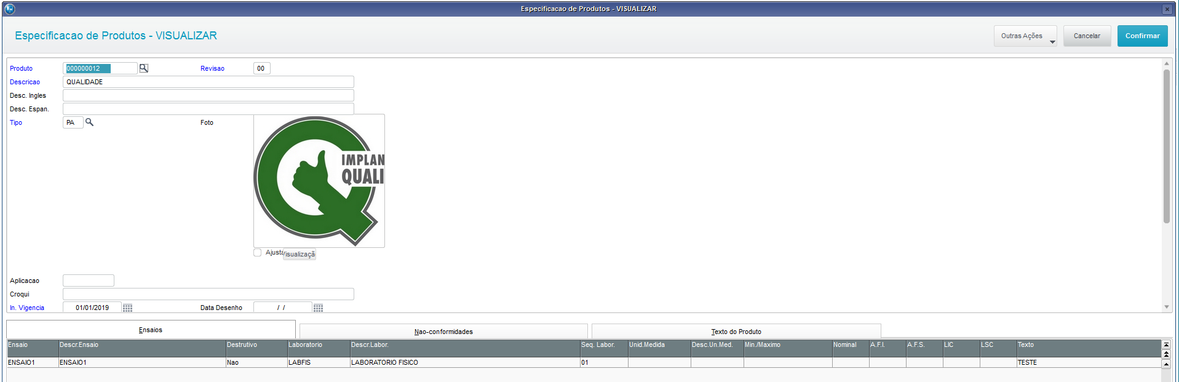Click the Texto column header
Screen dimensions: 1179x382
[x=1089, y=348]
